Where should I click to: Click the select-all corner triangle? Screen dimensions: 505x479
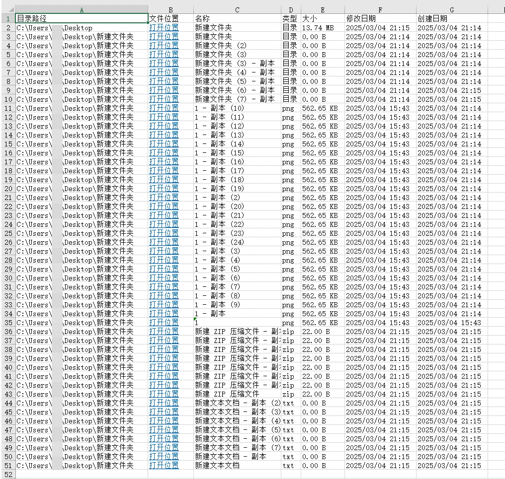click(11, 10)
